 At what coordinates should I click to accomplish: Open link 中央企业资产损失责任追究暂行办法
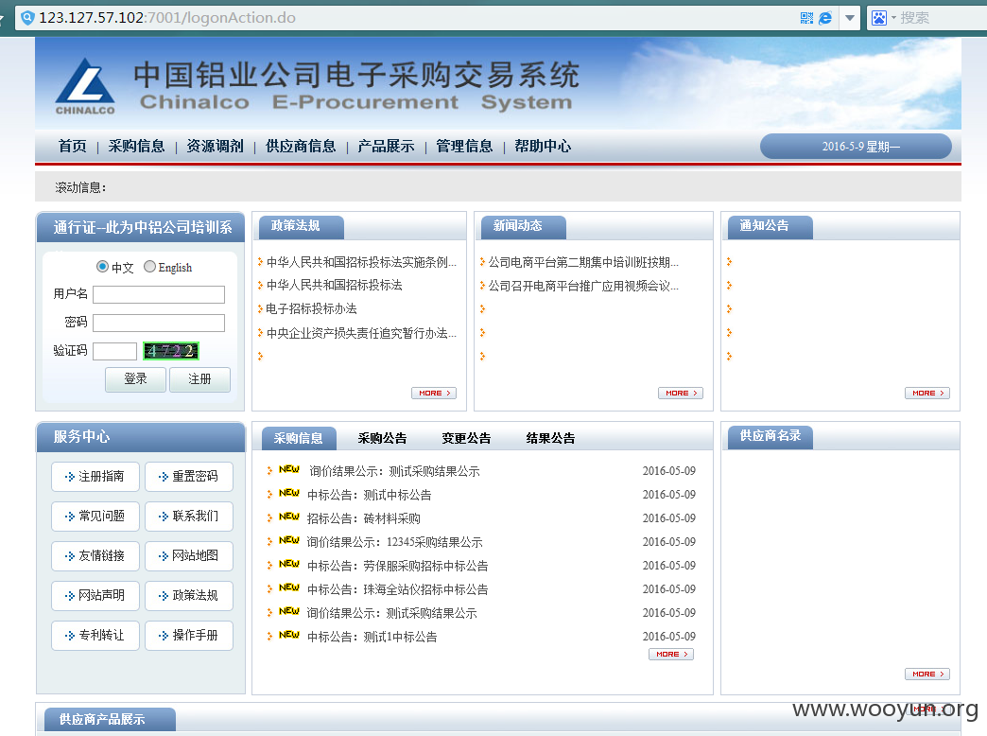tap(361, 333)
